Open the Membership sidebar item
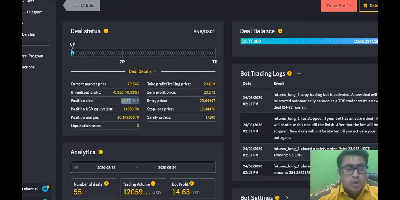This screenshot has height=200, width=400. [29, 34]
